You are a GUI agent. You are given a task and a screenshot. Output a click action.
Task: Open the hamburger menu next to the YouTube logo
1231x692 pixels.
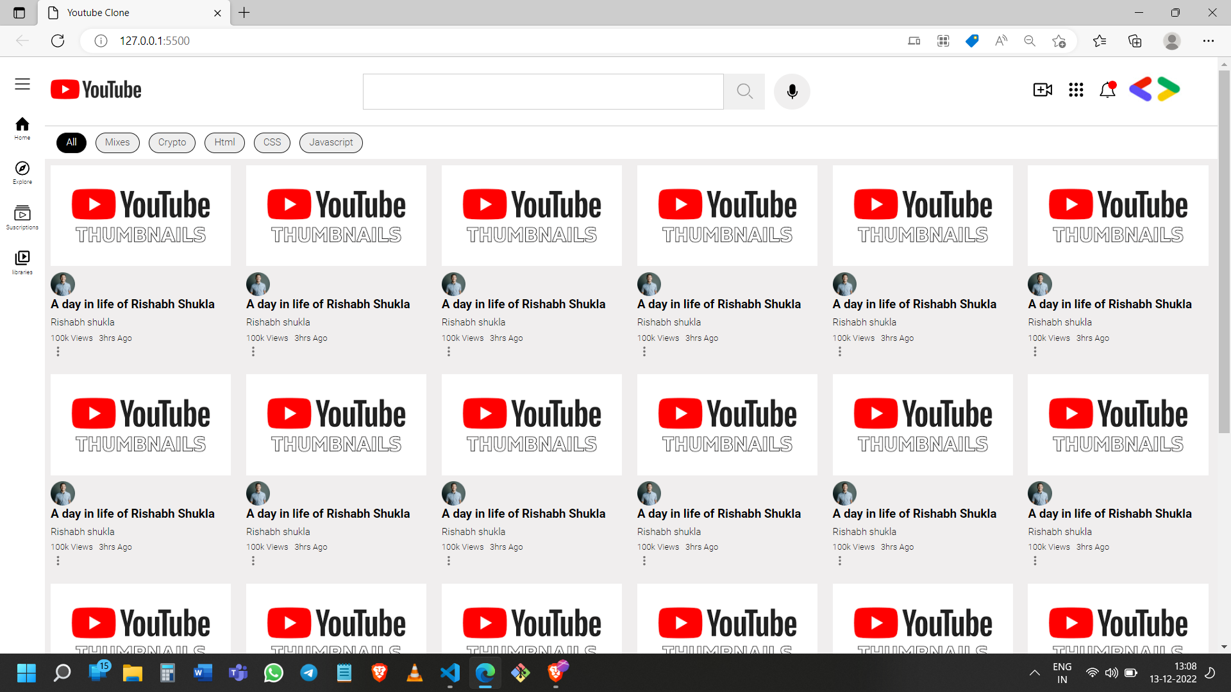(x=22, y=84)
